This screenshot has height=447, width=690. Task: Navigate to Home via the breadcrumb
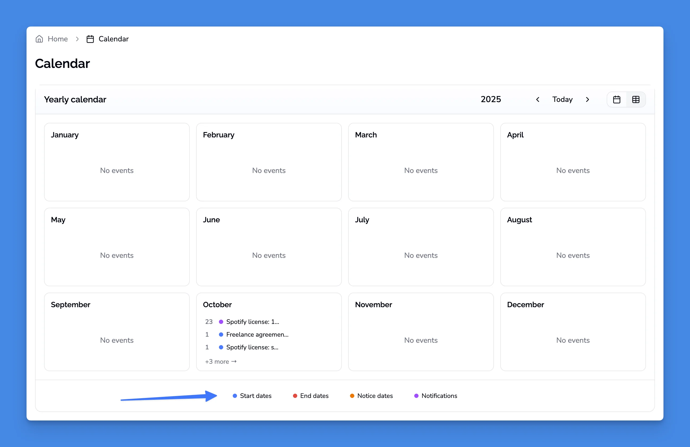click(x=57, y=38)
